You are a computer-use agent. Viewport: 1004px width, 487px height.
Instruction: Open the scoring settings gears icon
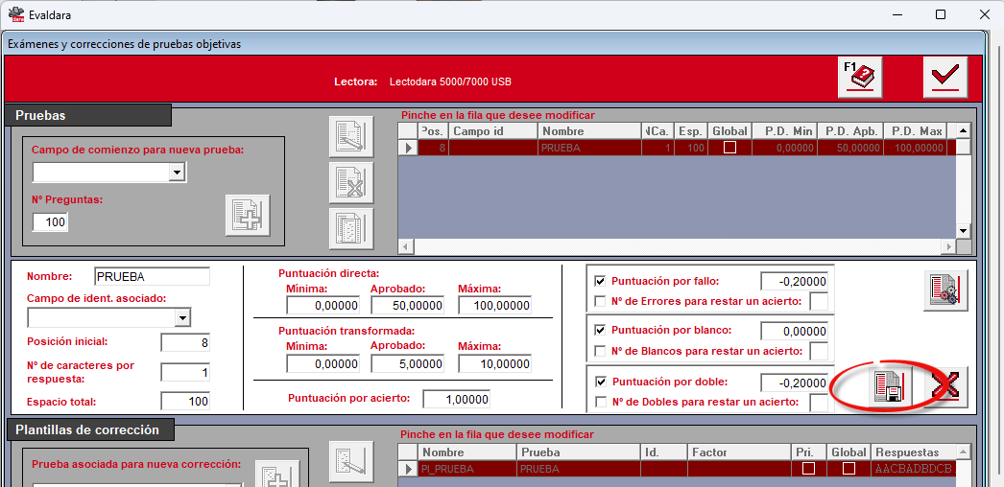[x=945, y=290]
